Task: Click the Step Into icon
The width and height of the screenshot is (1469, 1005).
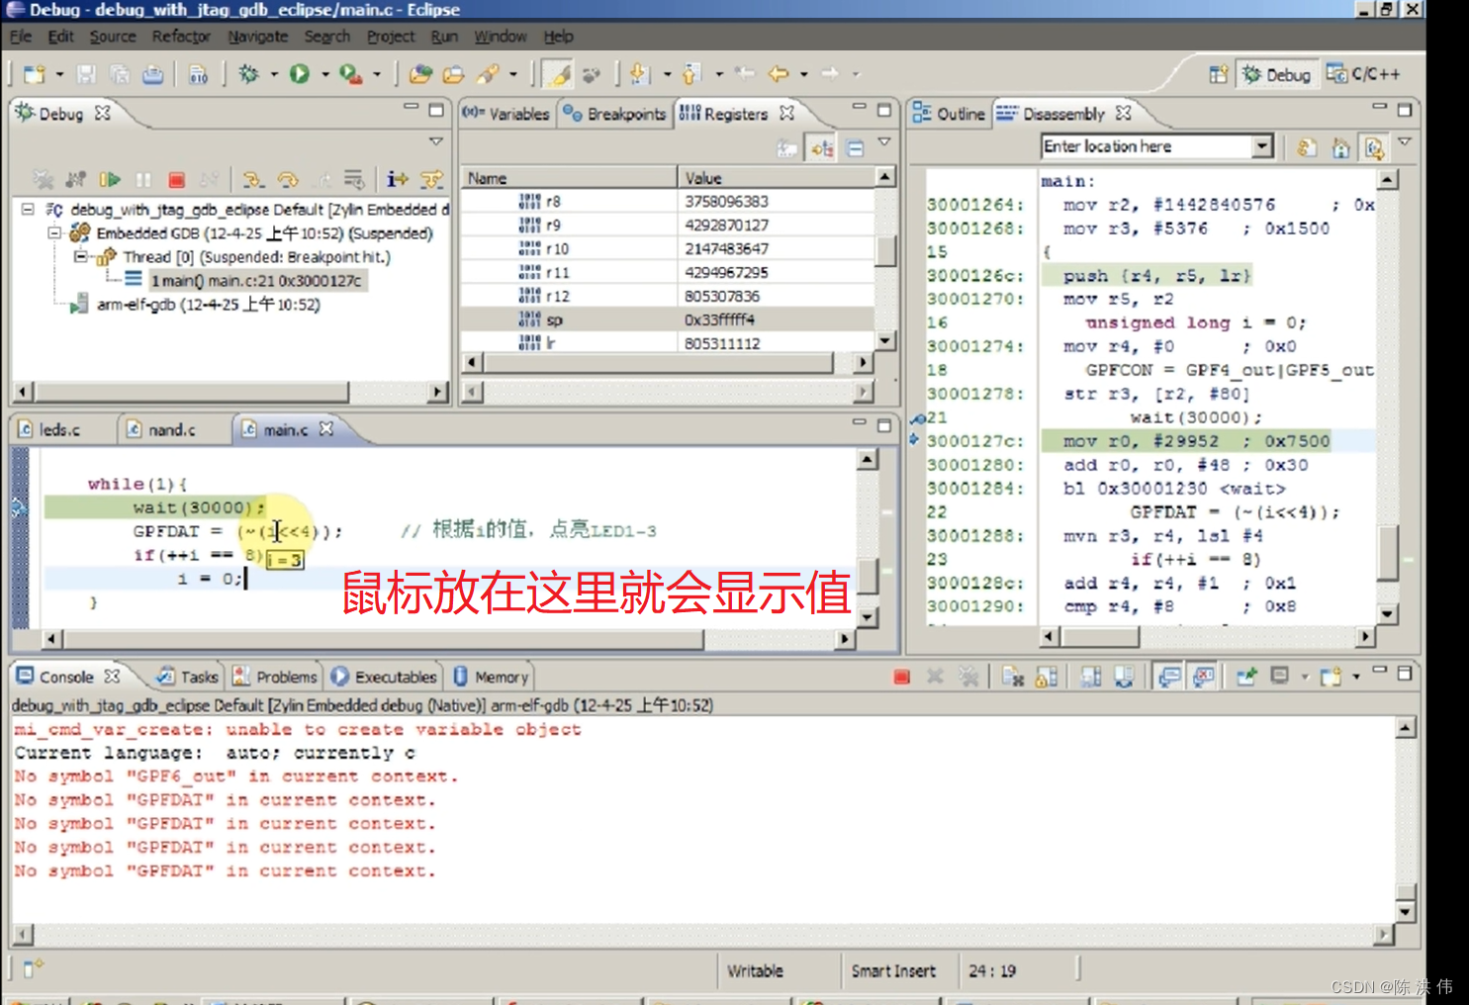Action: click(253, 180)
